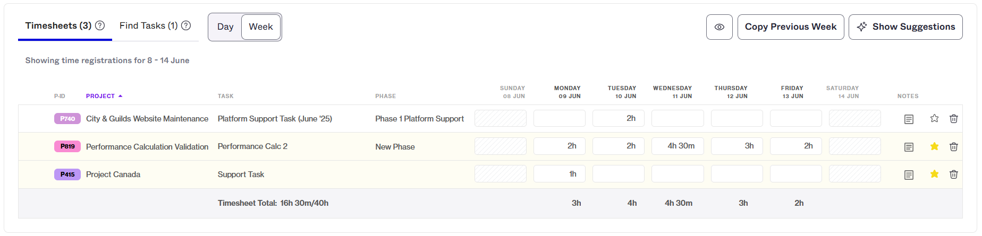Open notes for City & Guilds row

pos(909,119)
